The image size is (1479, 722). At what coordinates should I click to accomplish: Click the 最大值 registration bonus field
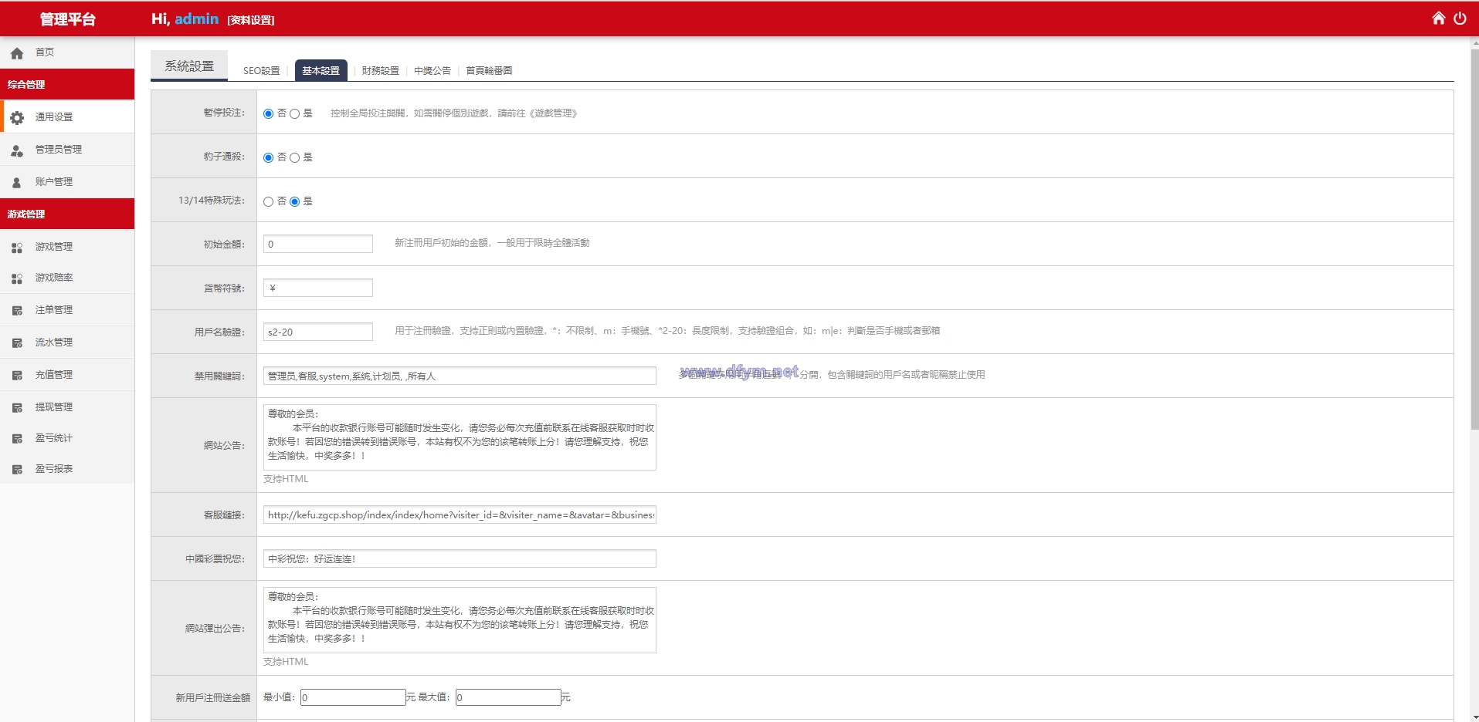click(x=508, y=697)
